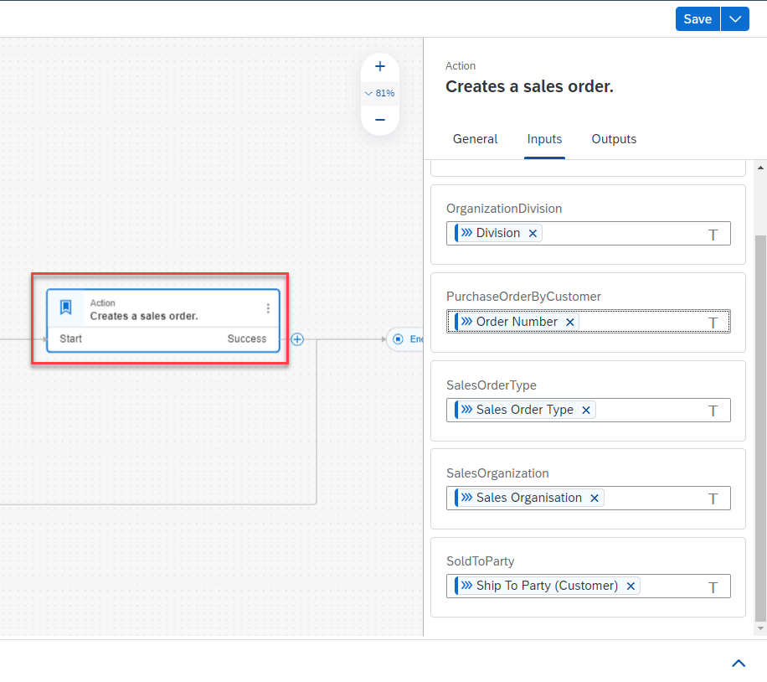Switch to the General tab

tap(475, 139)
